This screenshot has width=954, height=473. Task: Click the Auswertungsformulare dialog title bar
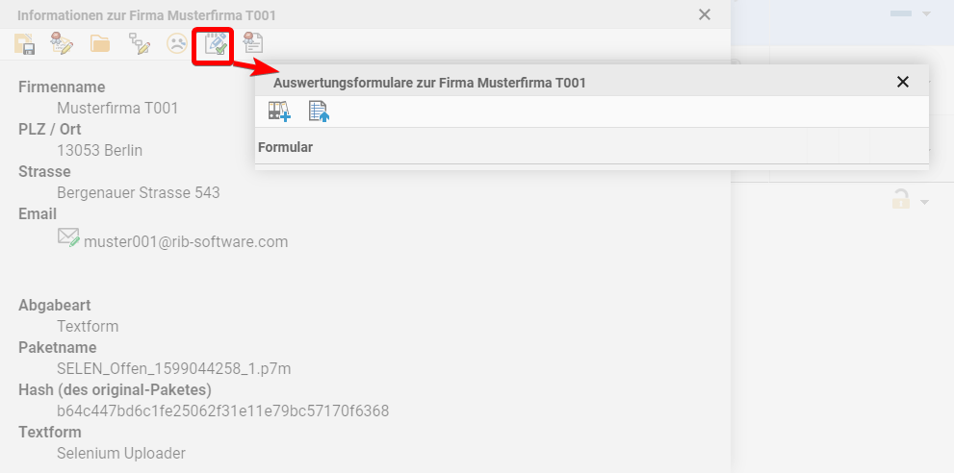[x=578, y=83]
